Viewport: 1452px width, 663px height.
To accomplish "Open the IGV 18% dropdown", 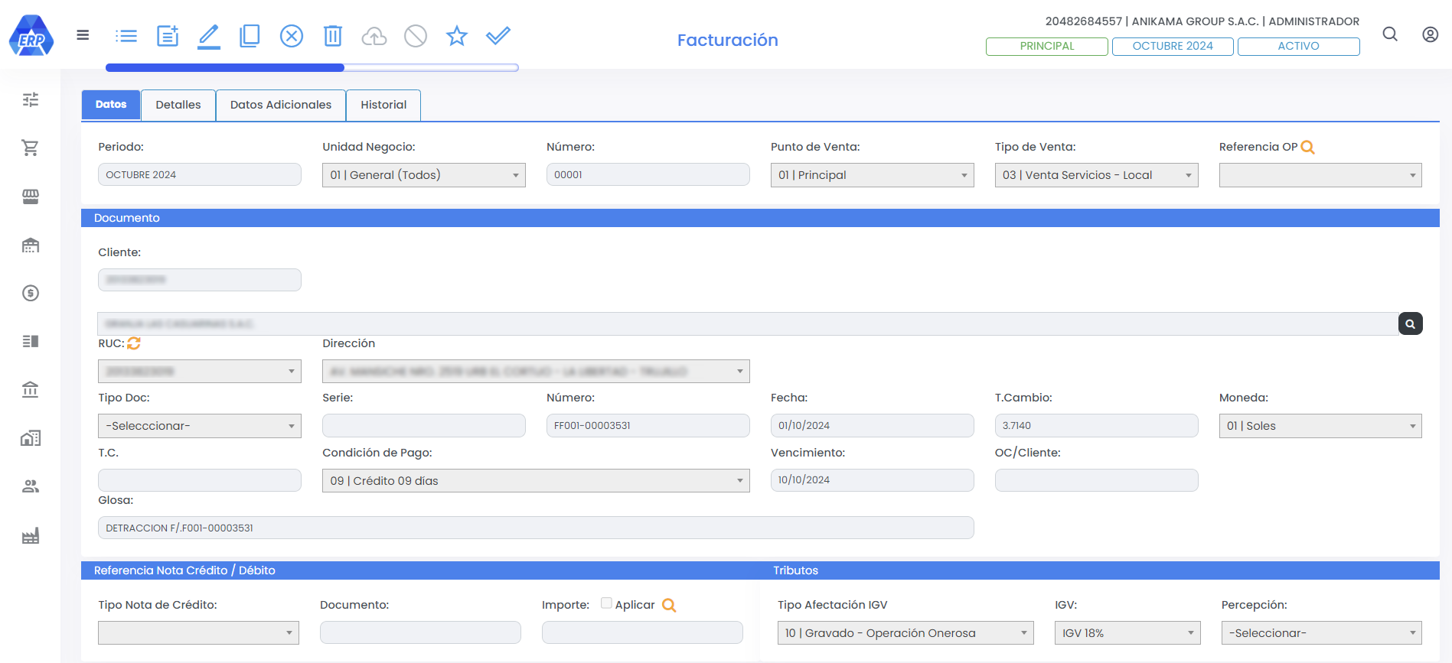I will point(1127,633).
